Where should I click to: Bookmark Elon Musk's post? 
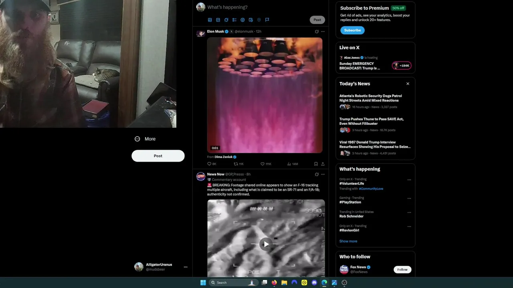[x=316, y=164]
